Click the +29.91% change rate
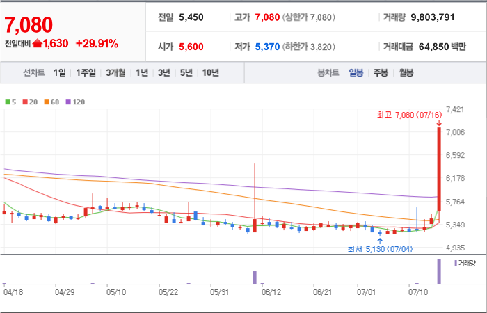 pos(97,43)
